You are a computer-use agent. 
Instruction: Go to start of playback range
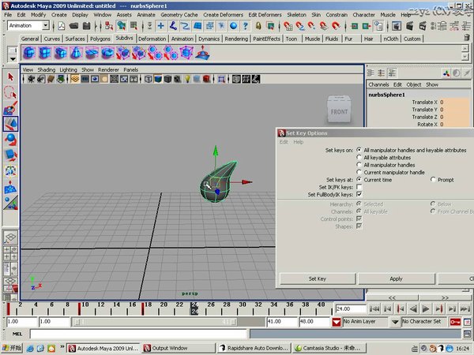(x=374, y=309)
